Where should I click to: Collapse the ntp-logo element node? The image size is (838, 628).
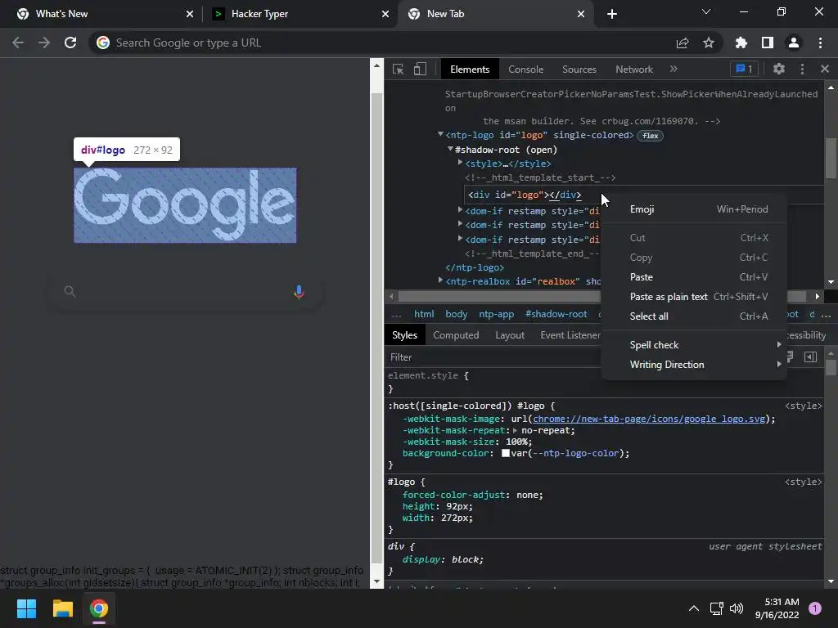[x=439, y=135]
